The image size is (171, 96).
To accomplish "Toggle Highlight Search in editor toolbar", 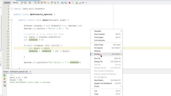I will click(x=45, y=3).
